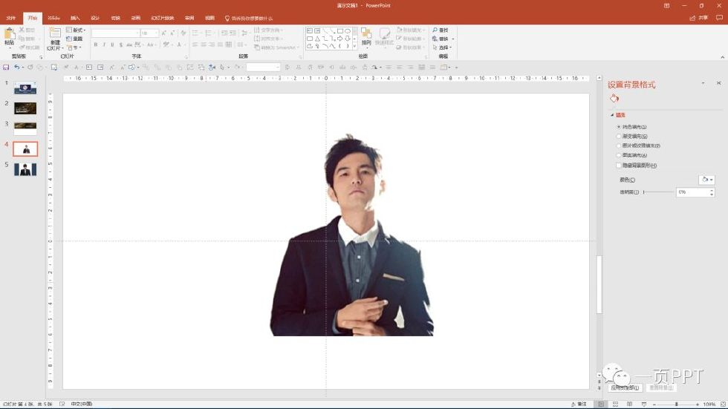Toggle Bold formatting in ribbon
This screenshot has height=409, width=728.
[96, 45]
